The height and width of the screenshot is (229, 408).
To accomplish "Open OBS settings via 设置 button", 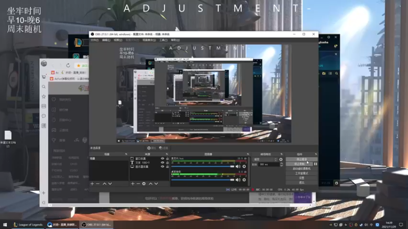I will tap(301, 178).
